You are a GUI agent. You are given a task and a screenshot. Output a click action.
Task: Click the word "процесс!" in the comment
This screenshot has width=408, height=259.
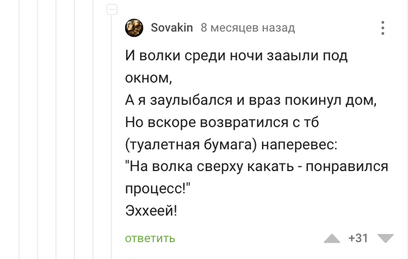click(158, 189)
